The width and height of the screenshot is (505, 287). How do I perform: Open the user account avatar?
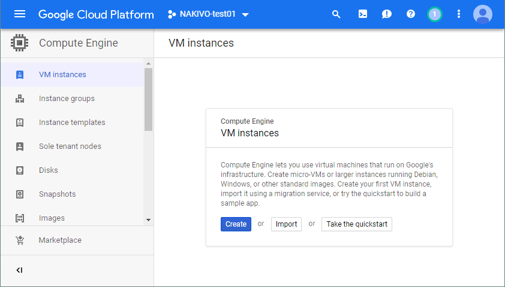pyautogui.click(x=482, y=14)
